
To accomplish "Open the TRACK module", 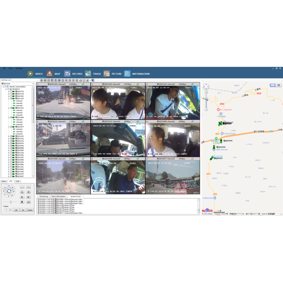I will [93, 74].
